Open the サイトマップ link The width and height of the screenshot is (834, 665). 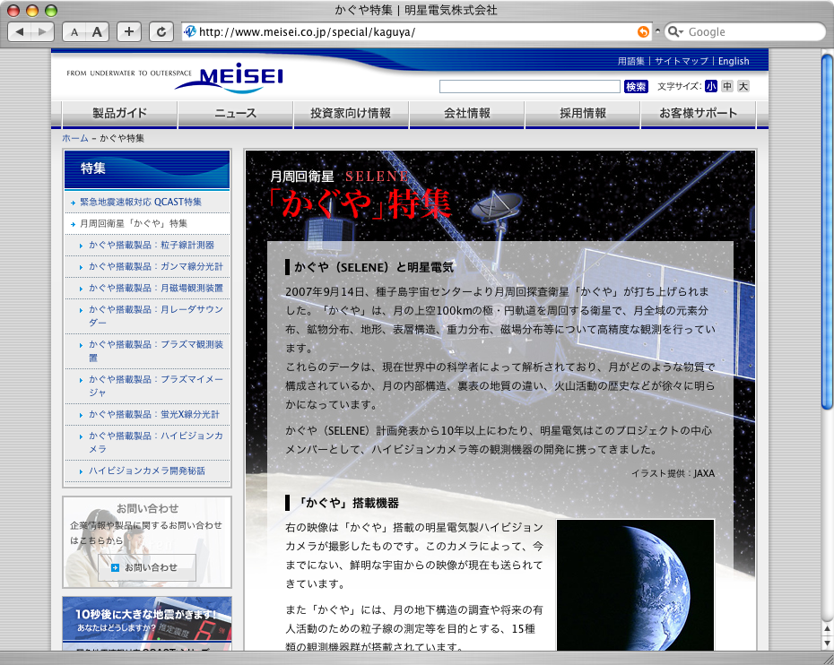682,61
